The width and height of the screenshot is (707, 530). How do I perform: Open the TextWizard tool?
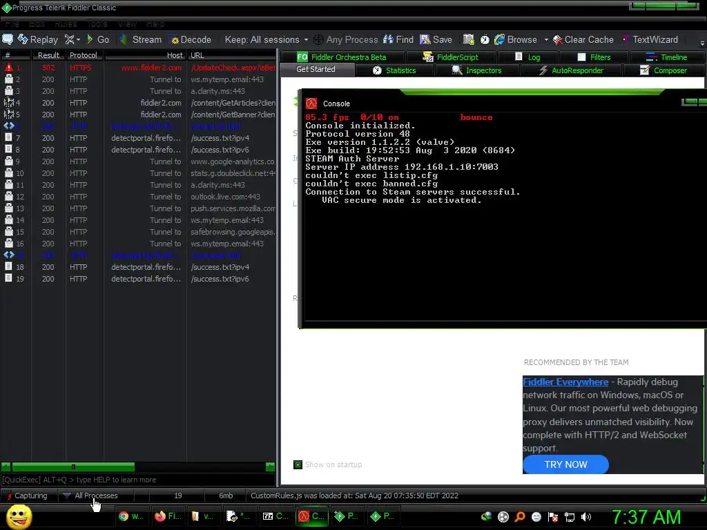pyautogui.click(x=650, y=39)
